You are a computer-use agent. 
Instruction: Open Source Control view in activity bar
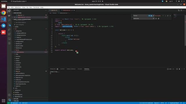point(9,25)
